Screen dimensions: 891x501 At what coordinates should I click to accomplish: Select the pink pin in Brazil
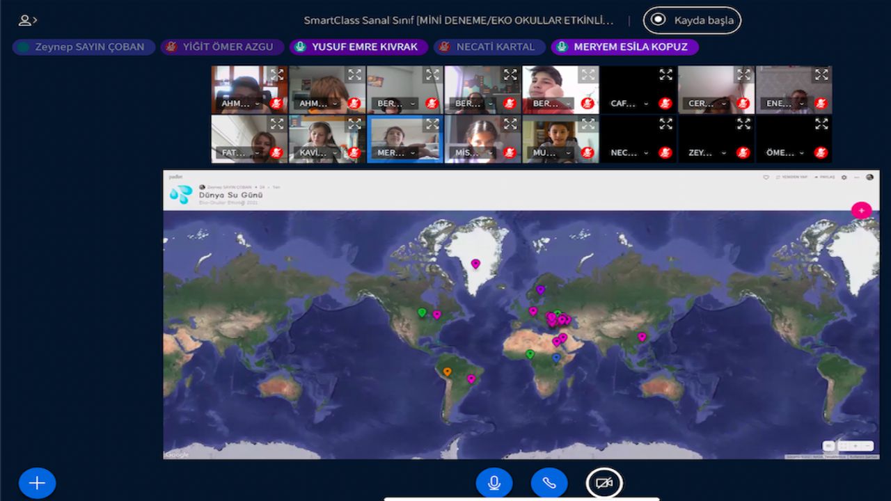click(x=471, y=379)
